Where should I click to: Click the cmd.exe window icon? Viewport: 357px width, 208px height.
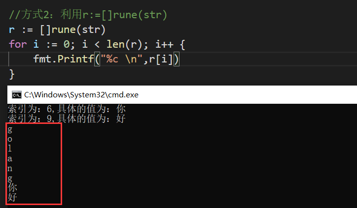coord(17,95)
